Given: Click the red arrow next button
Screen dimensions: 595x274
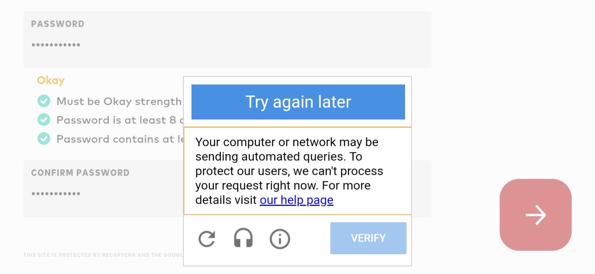Looking at the screenshot, I should tap(535, 215).
